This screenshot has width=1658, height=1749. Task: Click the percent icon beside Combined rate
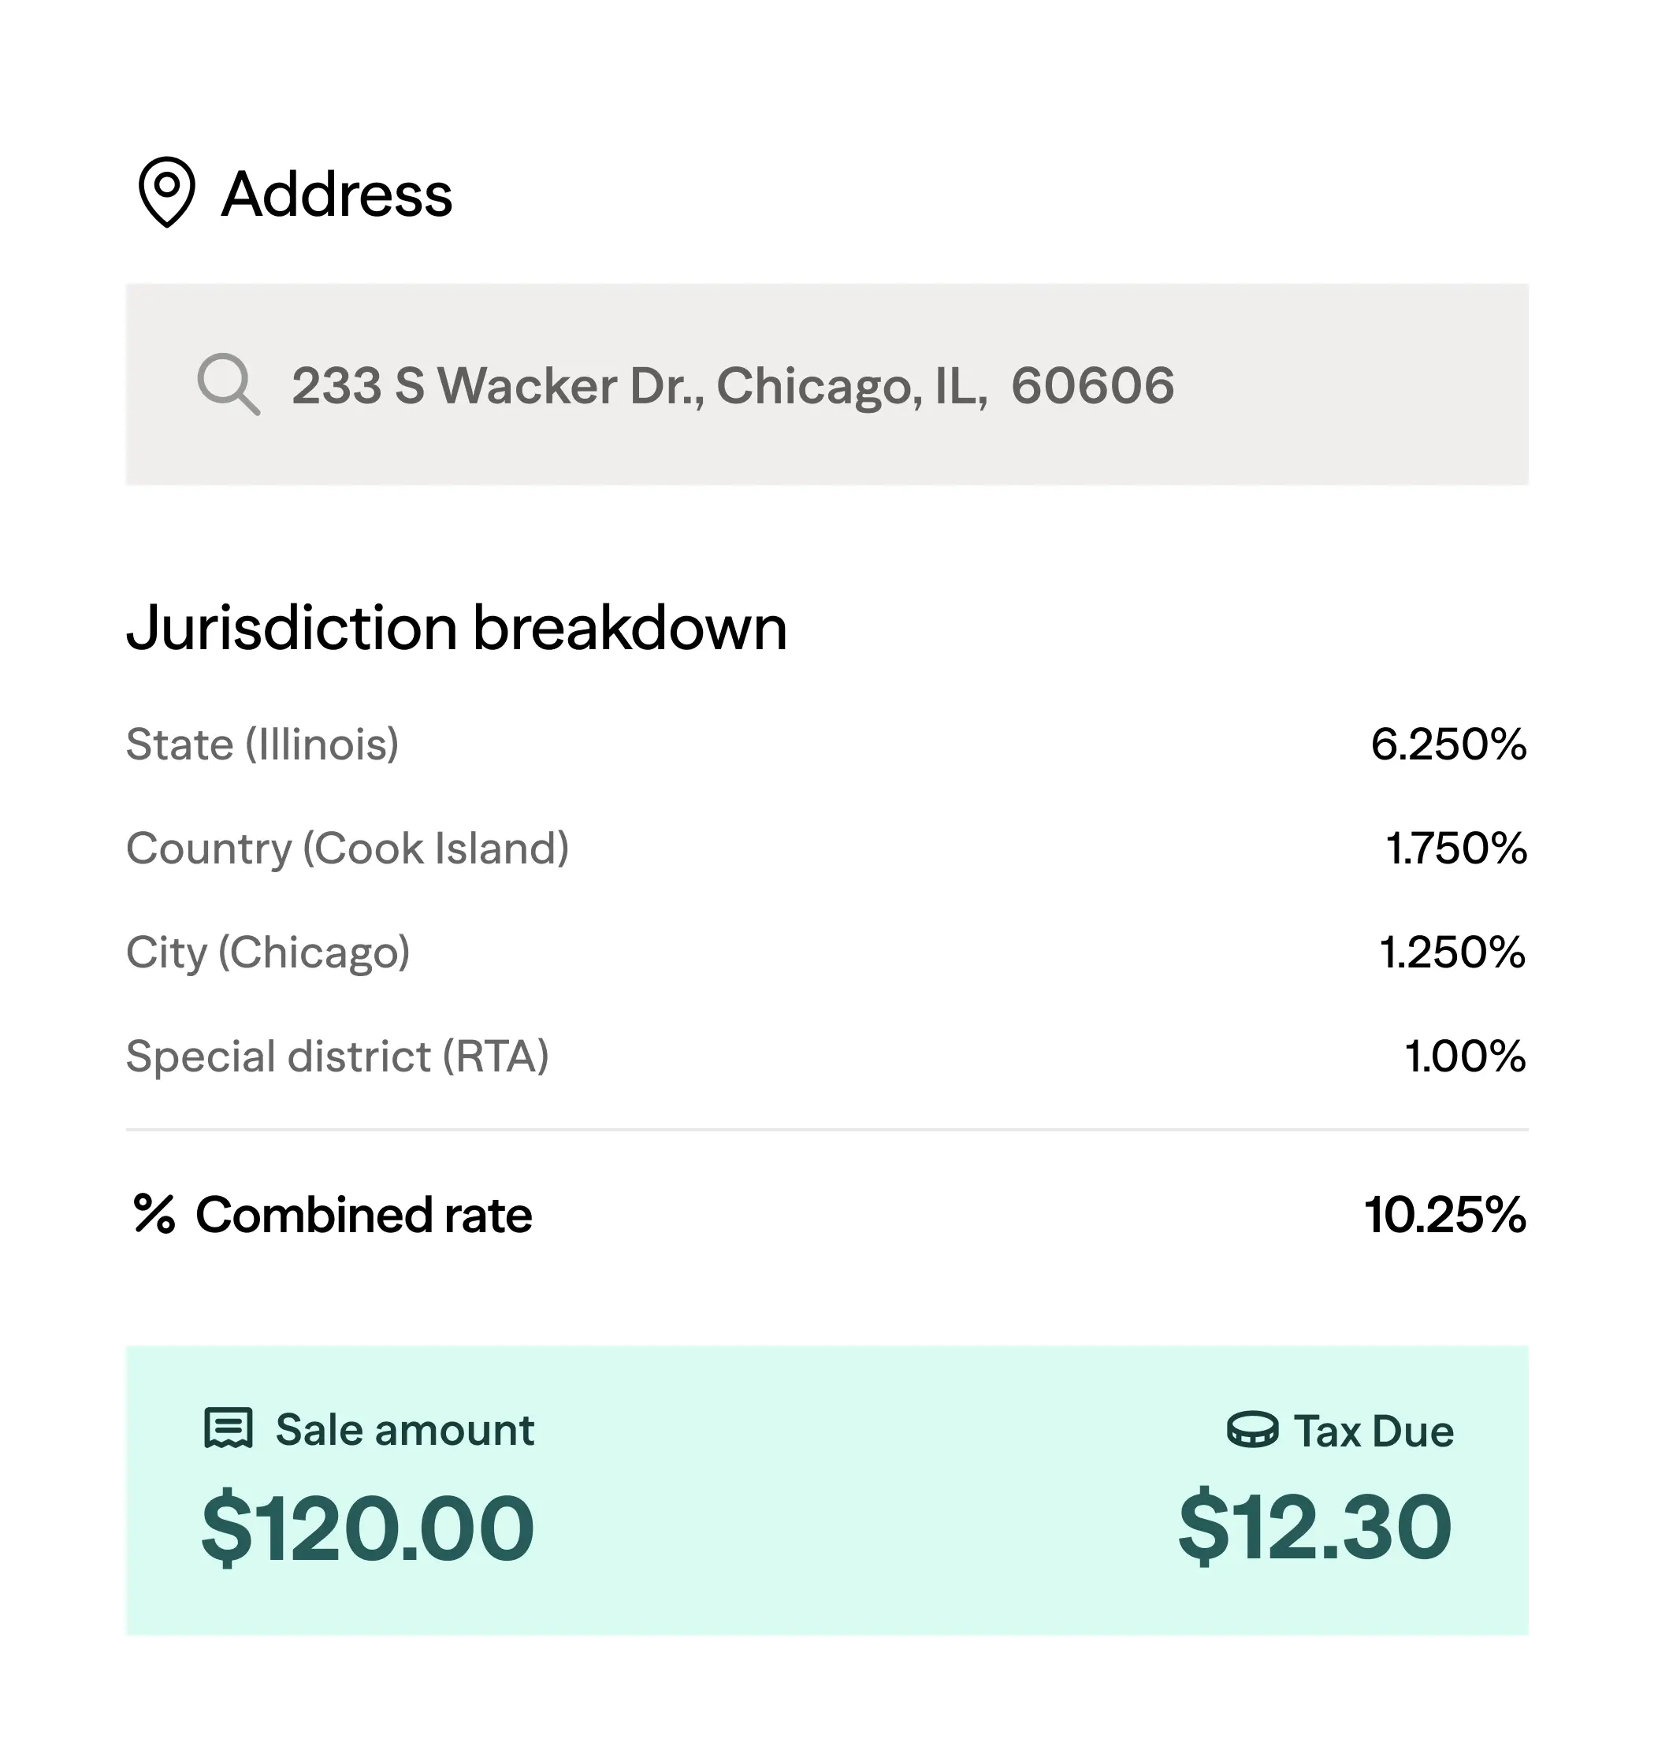pyautogui.click(x=154, y=1213)
